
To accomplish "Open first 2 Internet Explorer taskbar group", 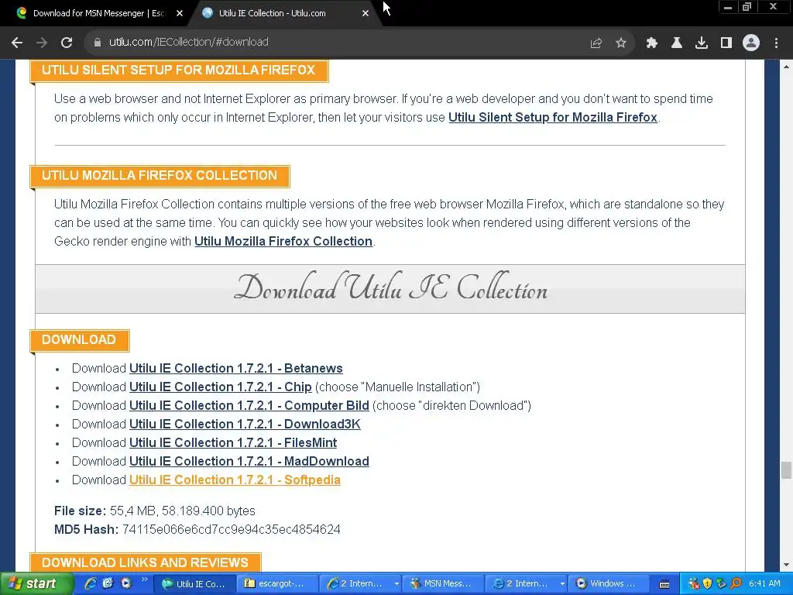I will (x=361, y=584).
